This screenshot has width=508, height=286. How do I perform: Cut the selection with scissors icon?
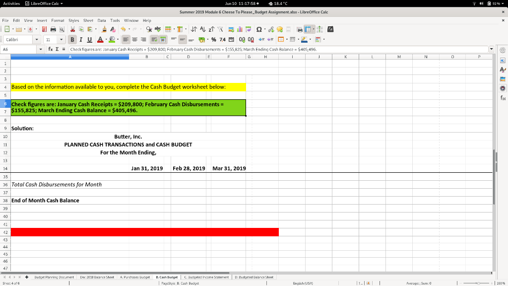point(72,29)
